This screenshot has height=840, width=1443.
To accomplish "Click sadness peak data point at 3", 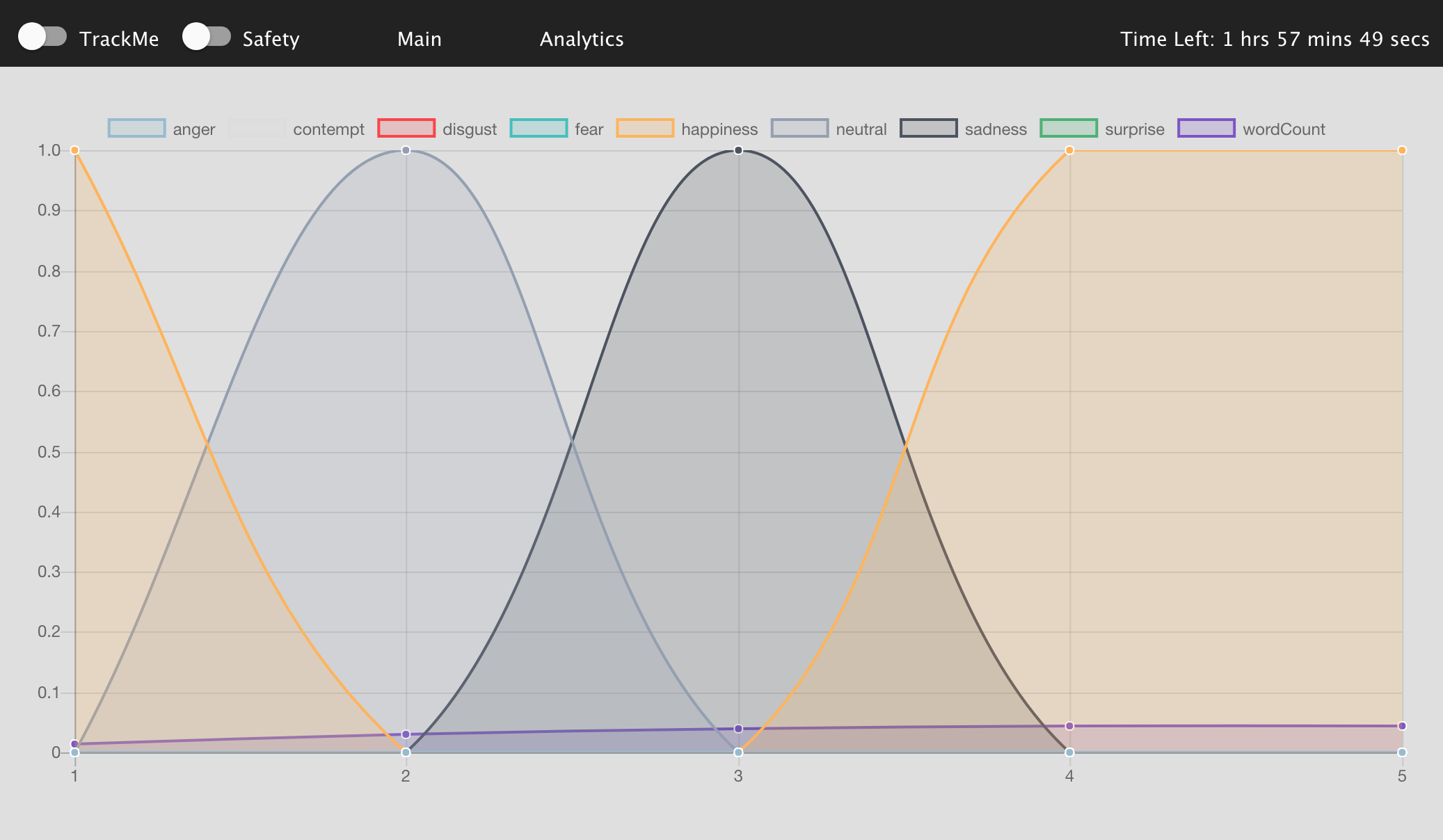I will tap(738, 150).
